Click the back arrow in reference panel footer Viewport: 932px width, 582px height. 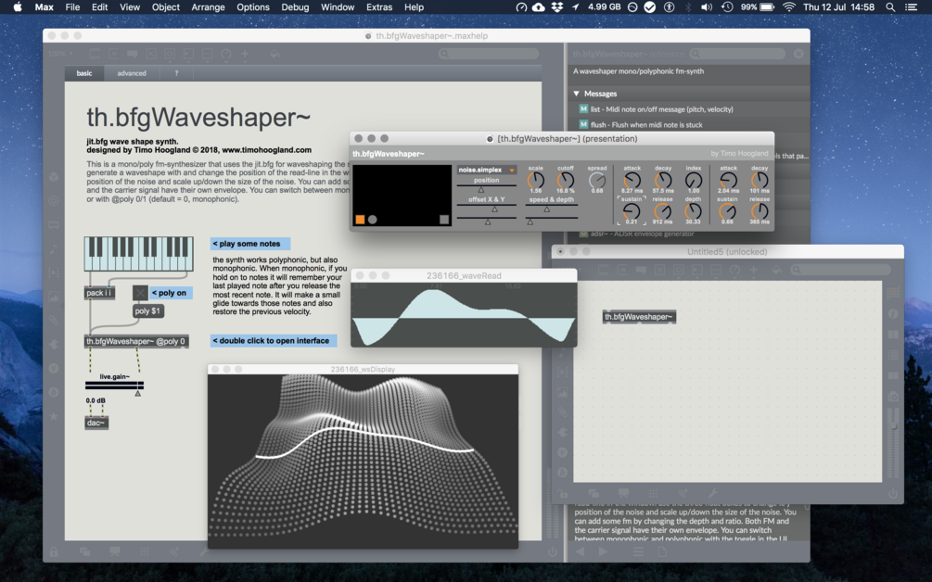581,551
